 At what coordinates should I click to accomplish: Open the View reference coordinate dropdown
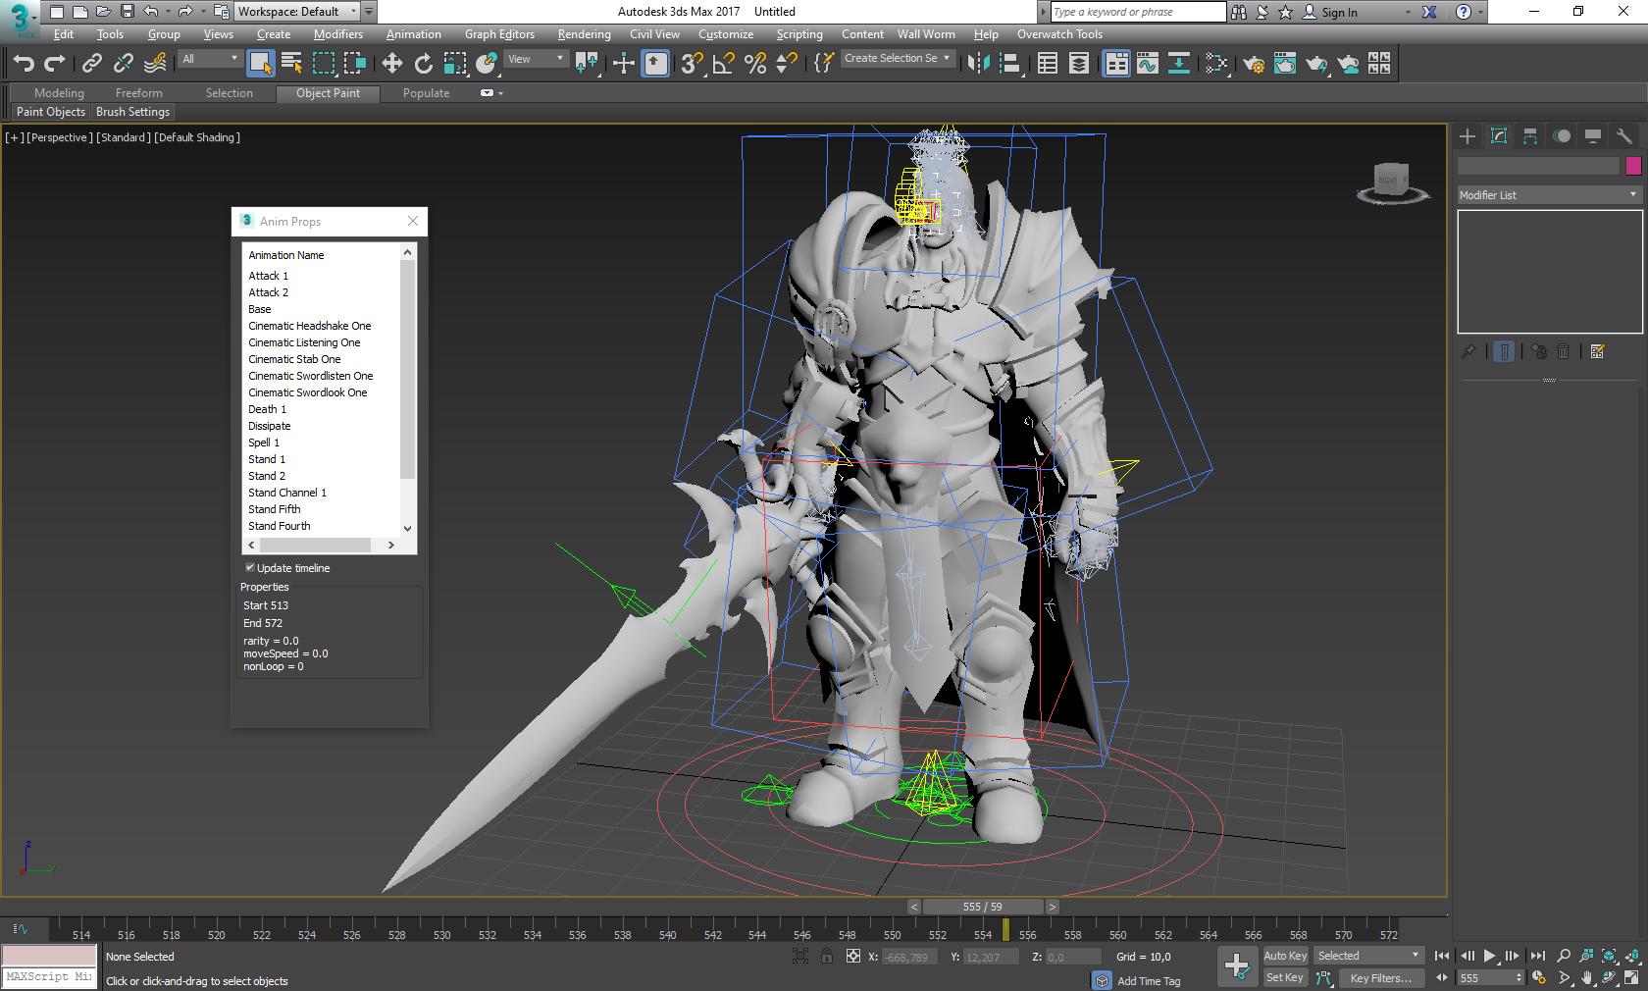coord(536,59)
